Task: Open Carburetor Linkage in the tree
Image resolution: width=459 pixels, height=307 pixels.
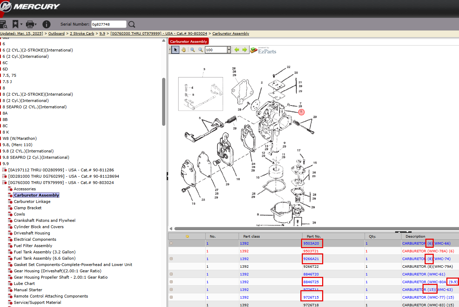Action: (32, 202)
